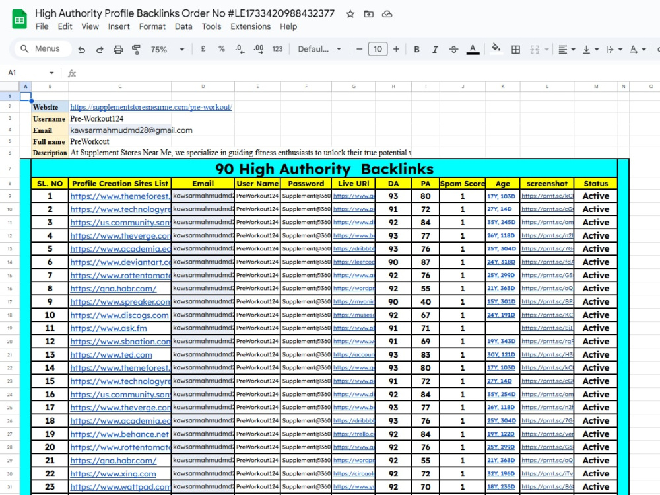Open the ask.fm profile site link
660x495 pixels.
point(108,328)
